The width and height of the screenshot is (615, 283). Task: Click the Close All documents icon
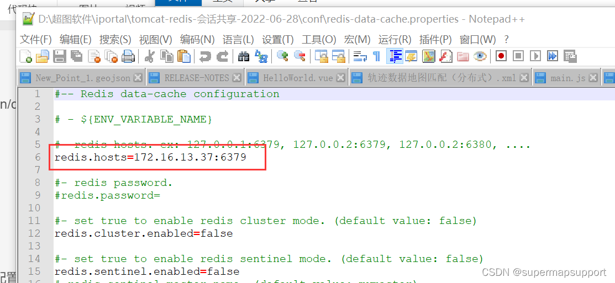click(x=112, y=56)
